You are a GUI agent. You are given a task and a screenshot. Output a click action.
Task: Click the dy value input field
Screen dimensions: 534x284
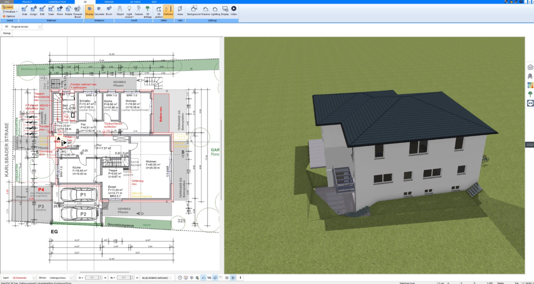point(124,278)
